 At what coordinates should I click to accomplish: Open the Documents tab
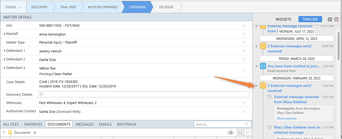(59, 124)
